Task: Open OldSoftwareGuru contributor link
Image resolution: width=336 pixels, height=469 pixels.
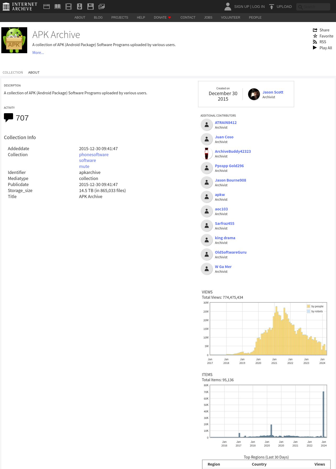Action: 231,252
